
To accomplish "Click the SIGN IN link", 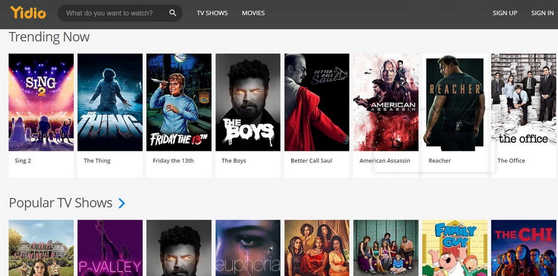I will pyautogui.click(x=542, y=13).
